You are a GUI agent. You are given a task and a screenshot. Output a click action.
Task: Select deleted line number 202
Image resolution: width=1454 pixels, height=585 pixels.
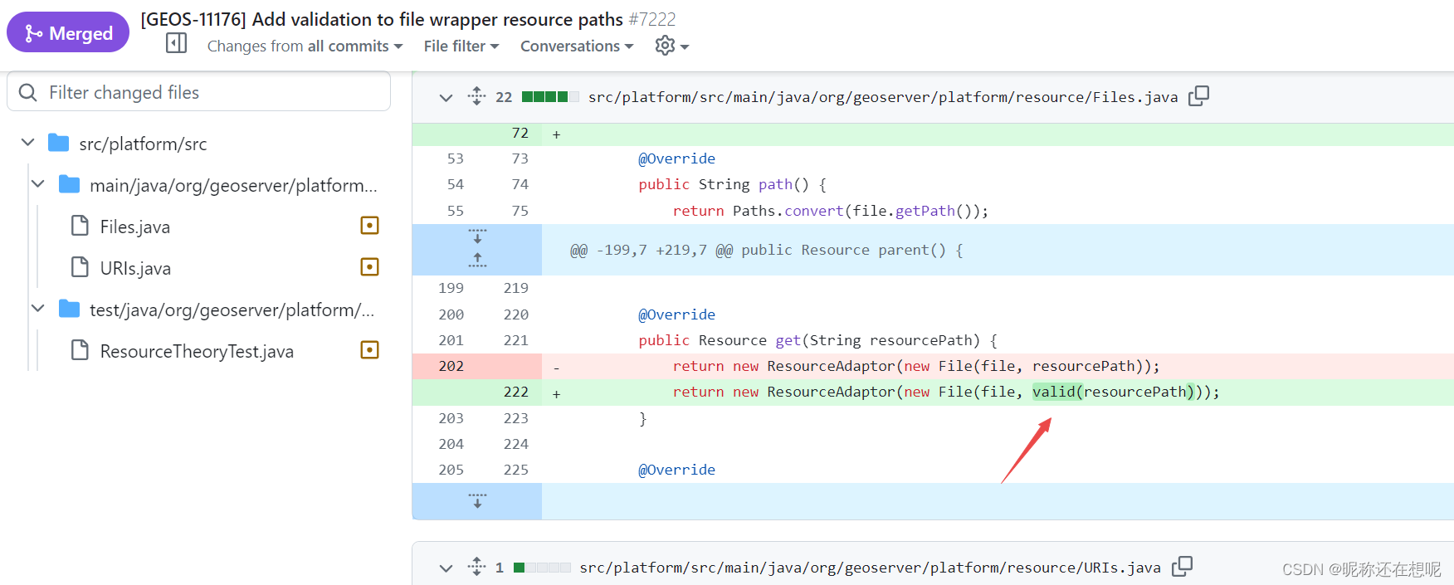451,366
